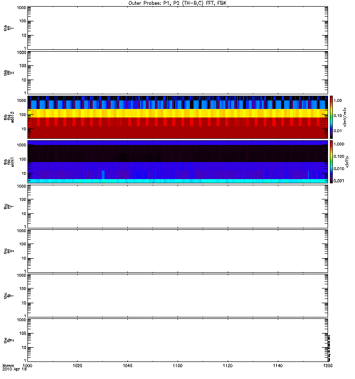Image resolution: width=355 pixels, height=379 pixels.
Task: Click the yellow 100 Hz band in edc12
Action: 177,113
